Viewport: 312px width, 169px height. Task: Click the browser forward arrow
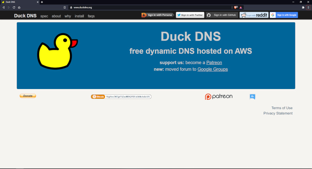[x=9, y=8]
